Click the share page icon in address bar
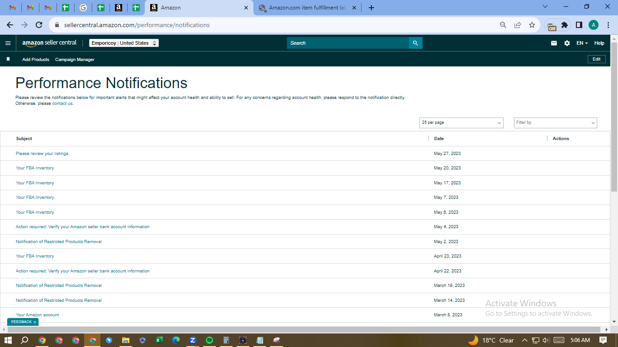Viewport: 618px width, 347px height. (x=518, y=25)
